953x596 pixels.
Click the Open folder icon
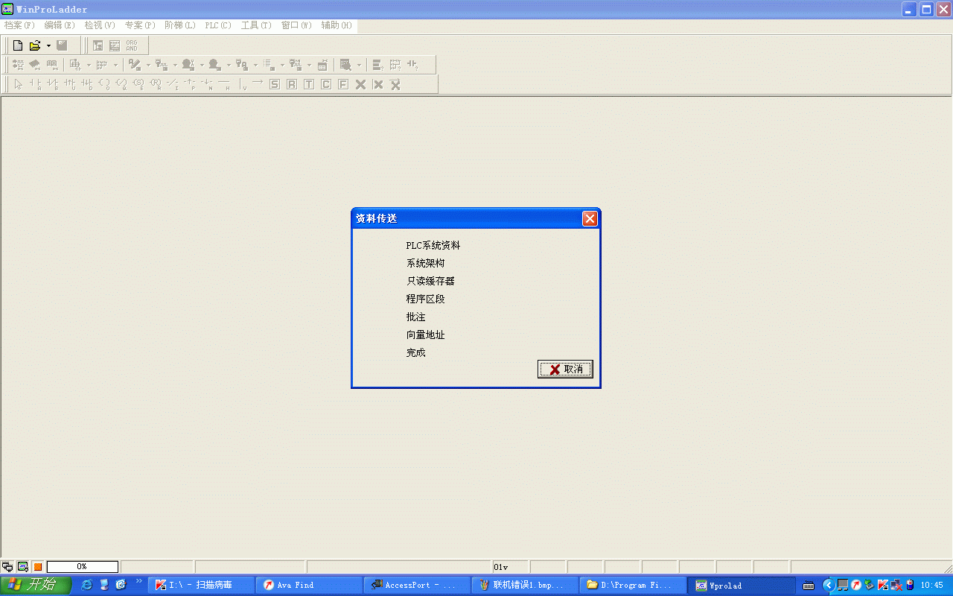click(34, 45)
